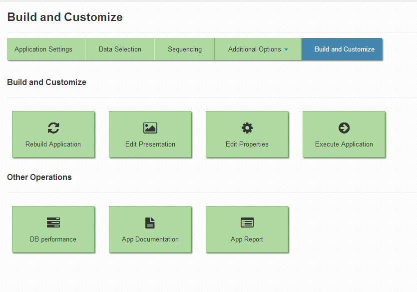Click the App Report list icon
This screenshot has height=292, width=417.
(247, 222)
